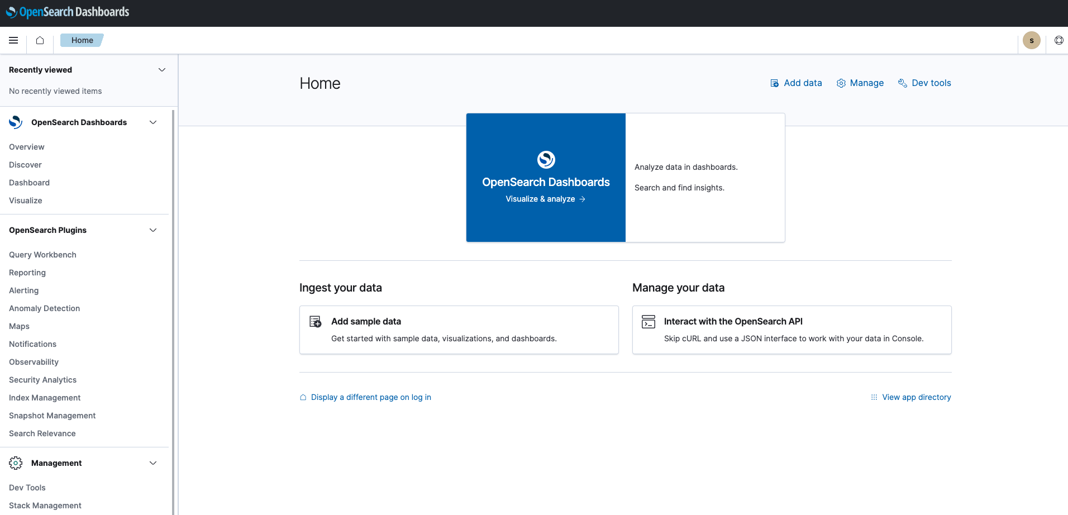The image size is (1068, 515).
Task: Click the OpenSearch Dashboards logo in header
Action: click(x=68, y=12)
